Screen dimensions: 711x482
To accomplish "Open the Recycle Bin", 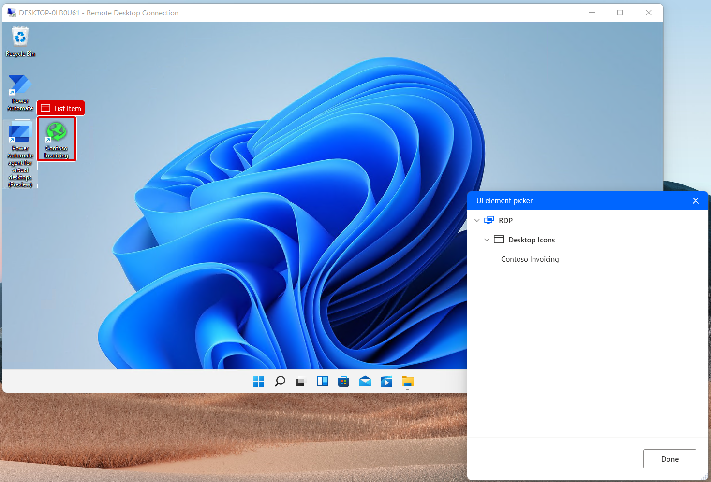I will [20, 38].
